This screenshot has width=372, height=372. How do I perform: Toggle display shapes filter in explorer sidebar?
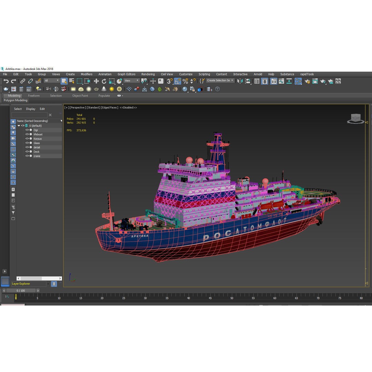pyautogui.click(x=13, y=127)
